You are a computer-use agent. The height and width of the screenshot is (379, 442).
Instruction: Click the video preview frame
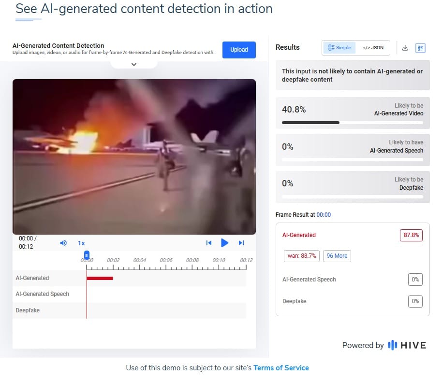pyautogui.click(x=134, y=156)
